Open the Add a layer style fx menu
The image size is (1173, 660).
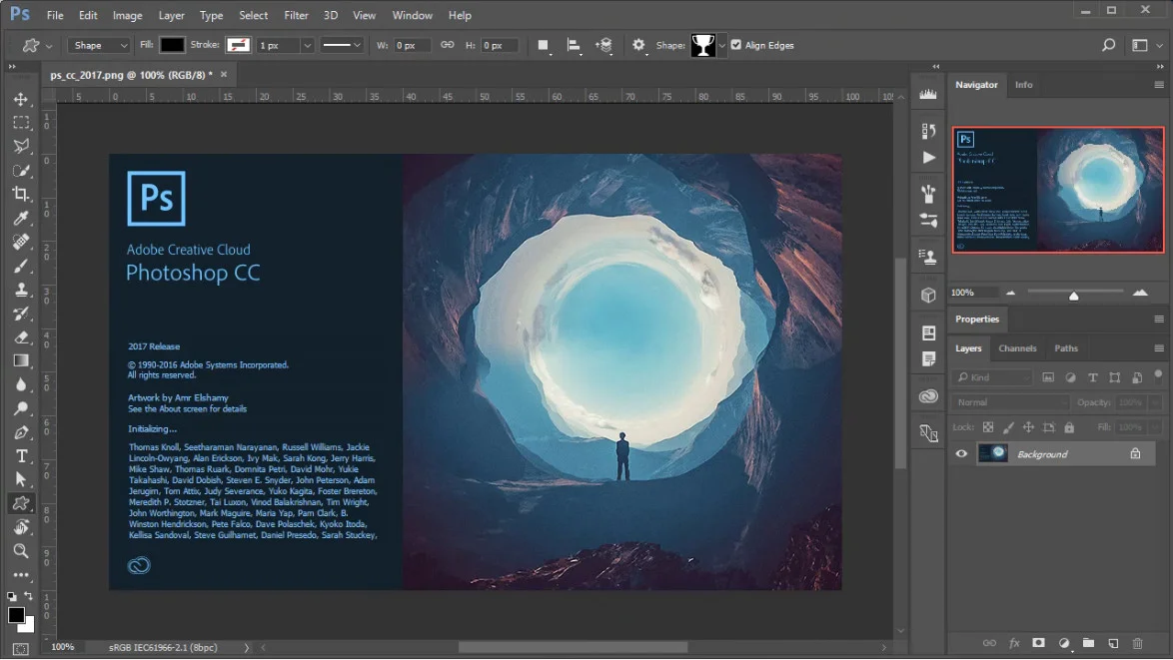[1013, 643]
